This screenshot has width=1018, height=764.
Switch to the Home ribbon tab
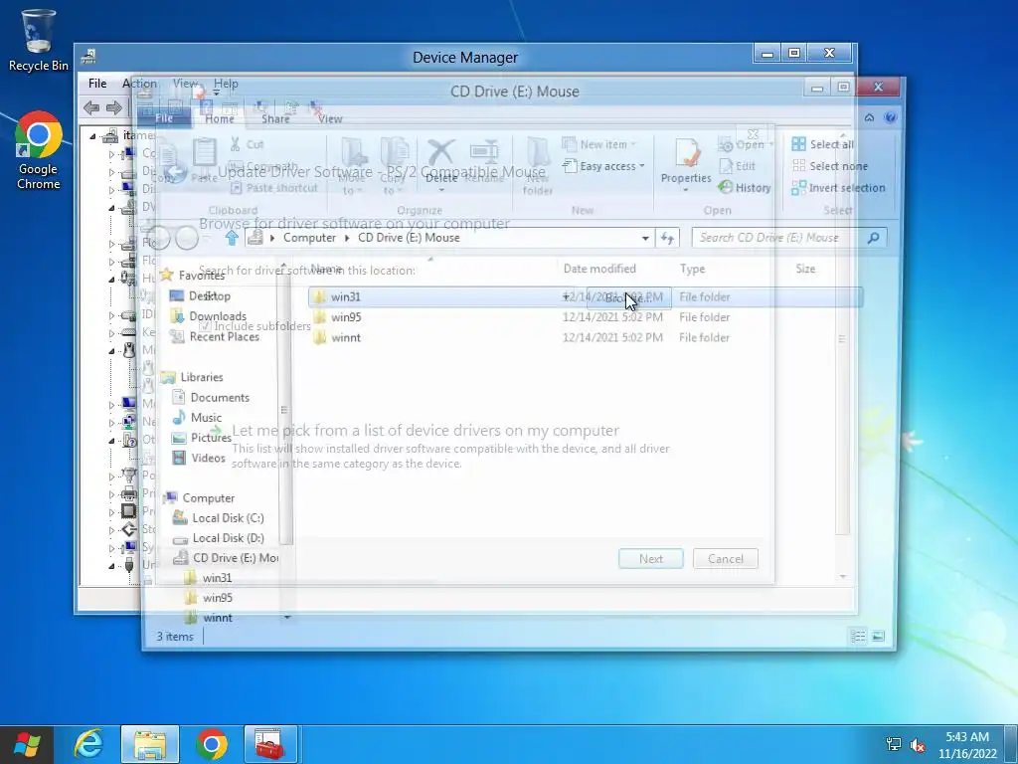click(x=220, y=118)
